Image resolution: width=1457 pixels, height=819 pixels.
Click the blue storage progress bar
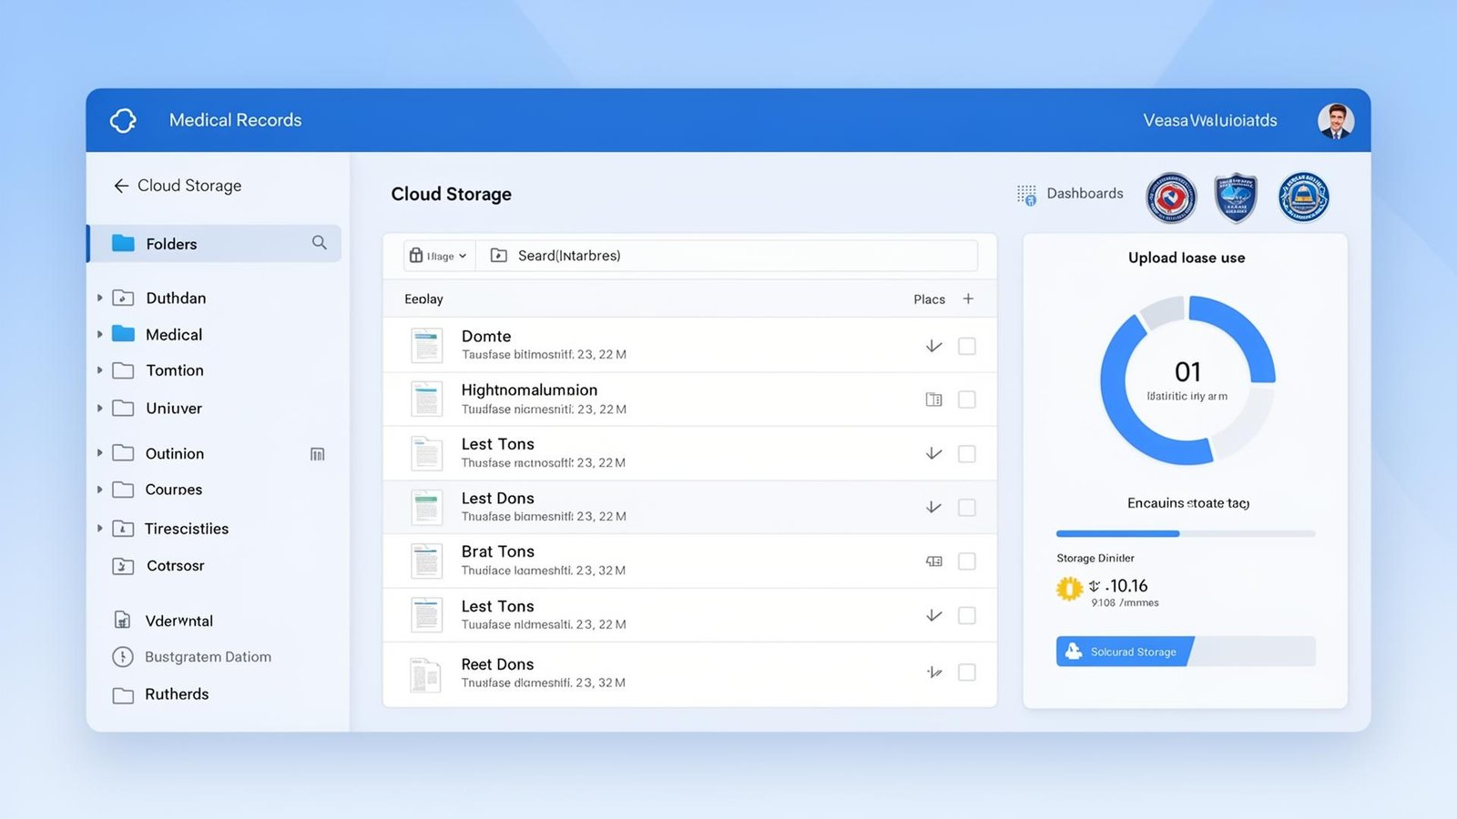tap(1117, 533)
